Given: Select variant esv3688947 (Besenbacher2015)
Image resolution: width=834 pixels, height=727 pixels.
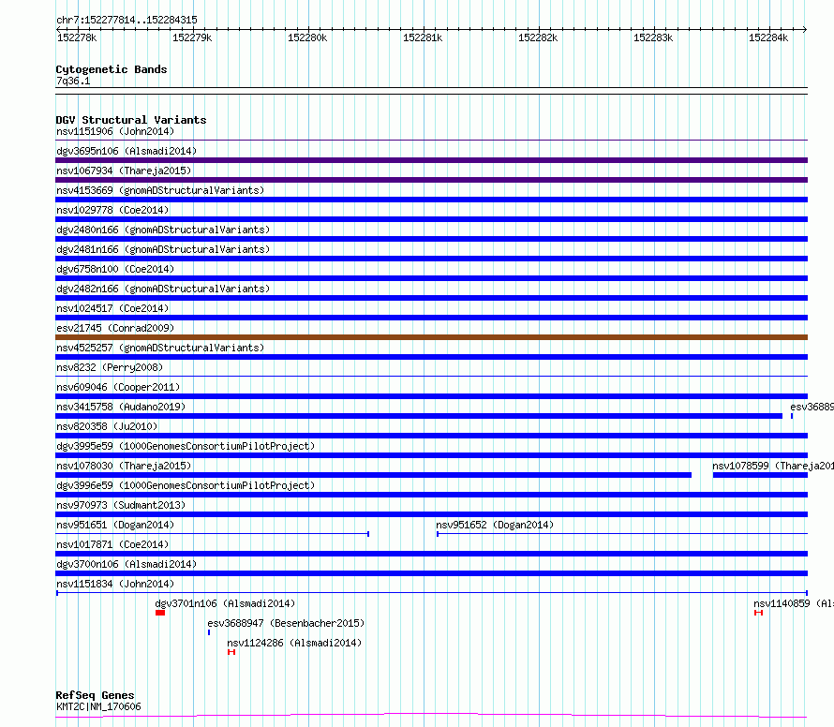Looking at the screenshot, I should click(286, 623).
